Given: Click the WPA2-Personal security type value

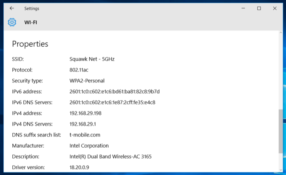Looking at the screenshot, I should pos(87,81).
